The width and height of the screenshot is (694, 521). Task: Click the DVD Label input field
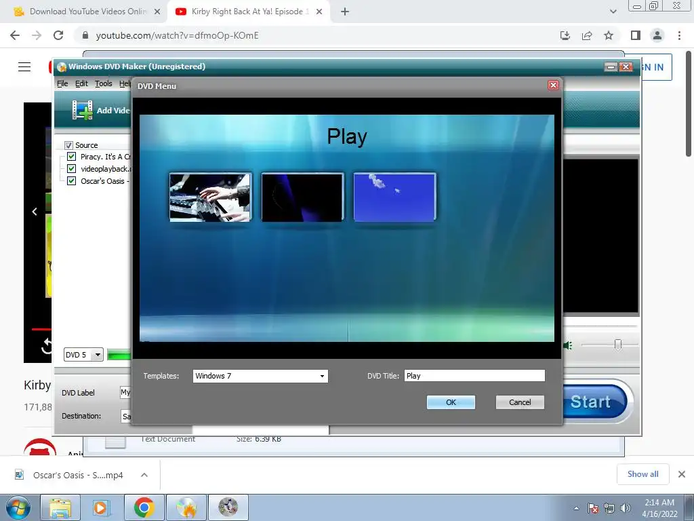point(125,393)
